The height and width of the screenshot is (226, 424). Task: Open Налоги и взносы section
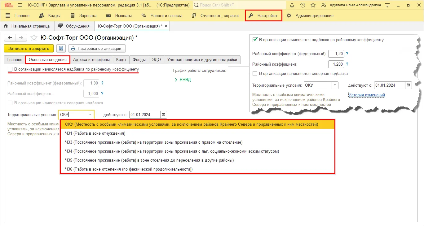[x=162, y=15]
